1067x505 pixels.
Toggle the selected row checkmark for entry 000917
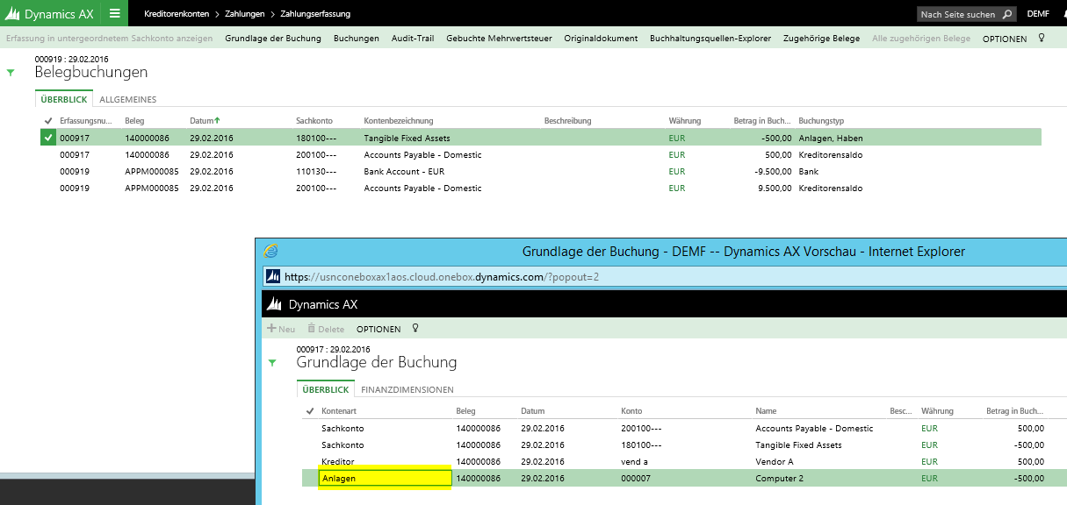pos(47,138)
